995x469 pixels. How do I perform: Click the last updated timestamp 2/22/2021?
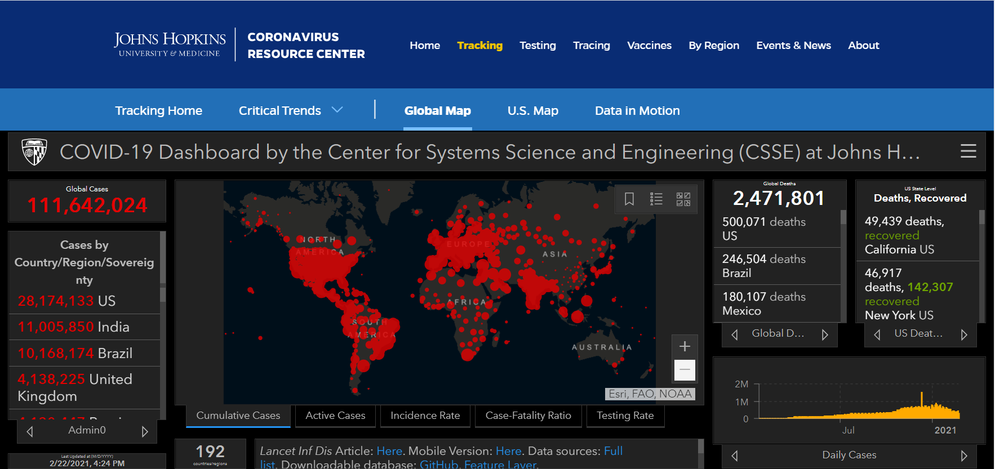(x=87, y=463)
